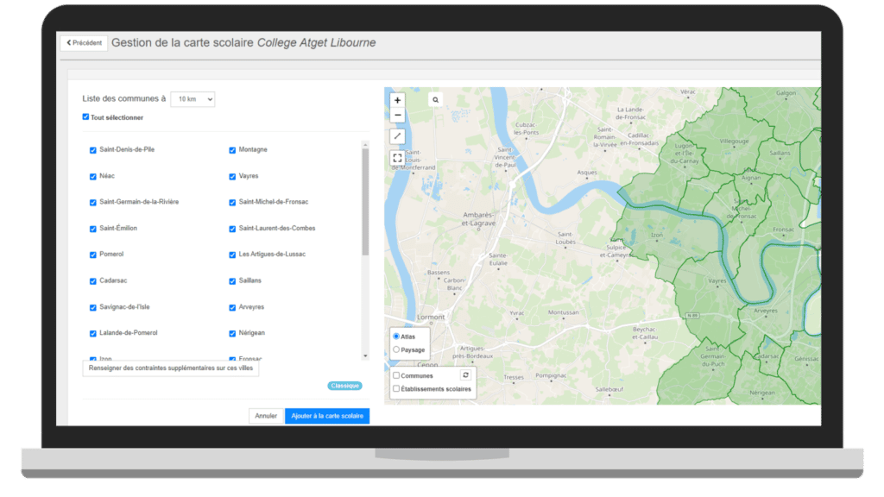Open the 10 km distance dropdown
The width and height of the screenshot is (884, 497).
193,99
